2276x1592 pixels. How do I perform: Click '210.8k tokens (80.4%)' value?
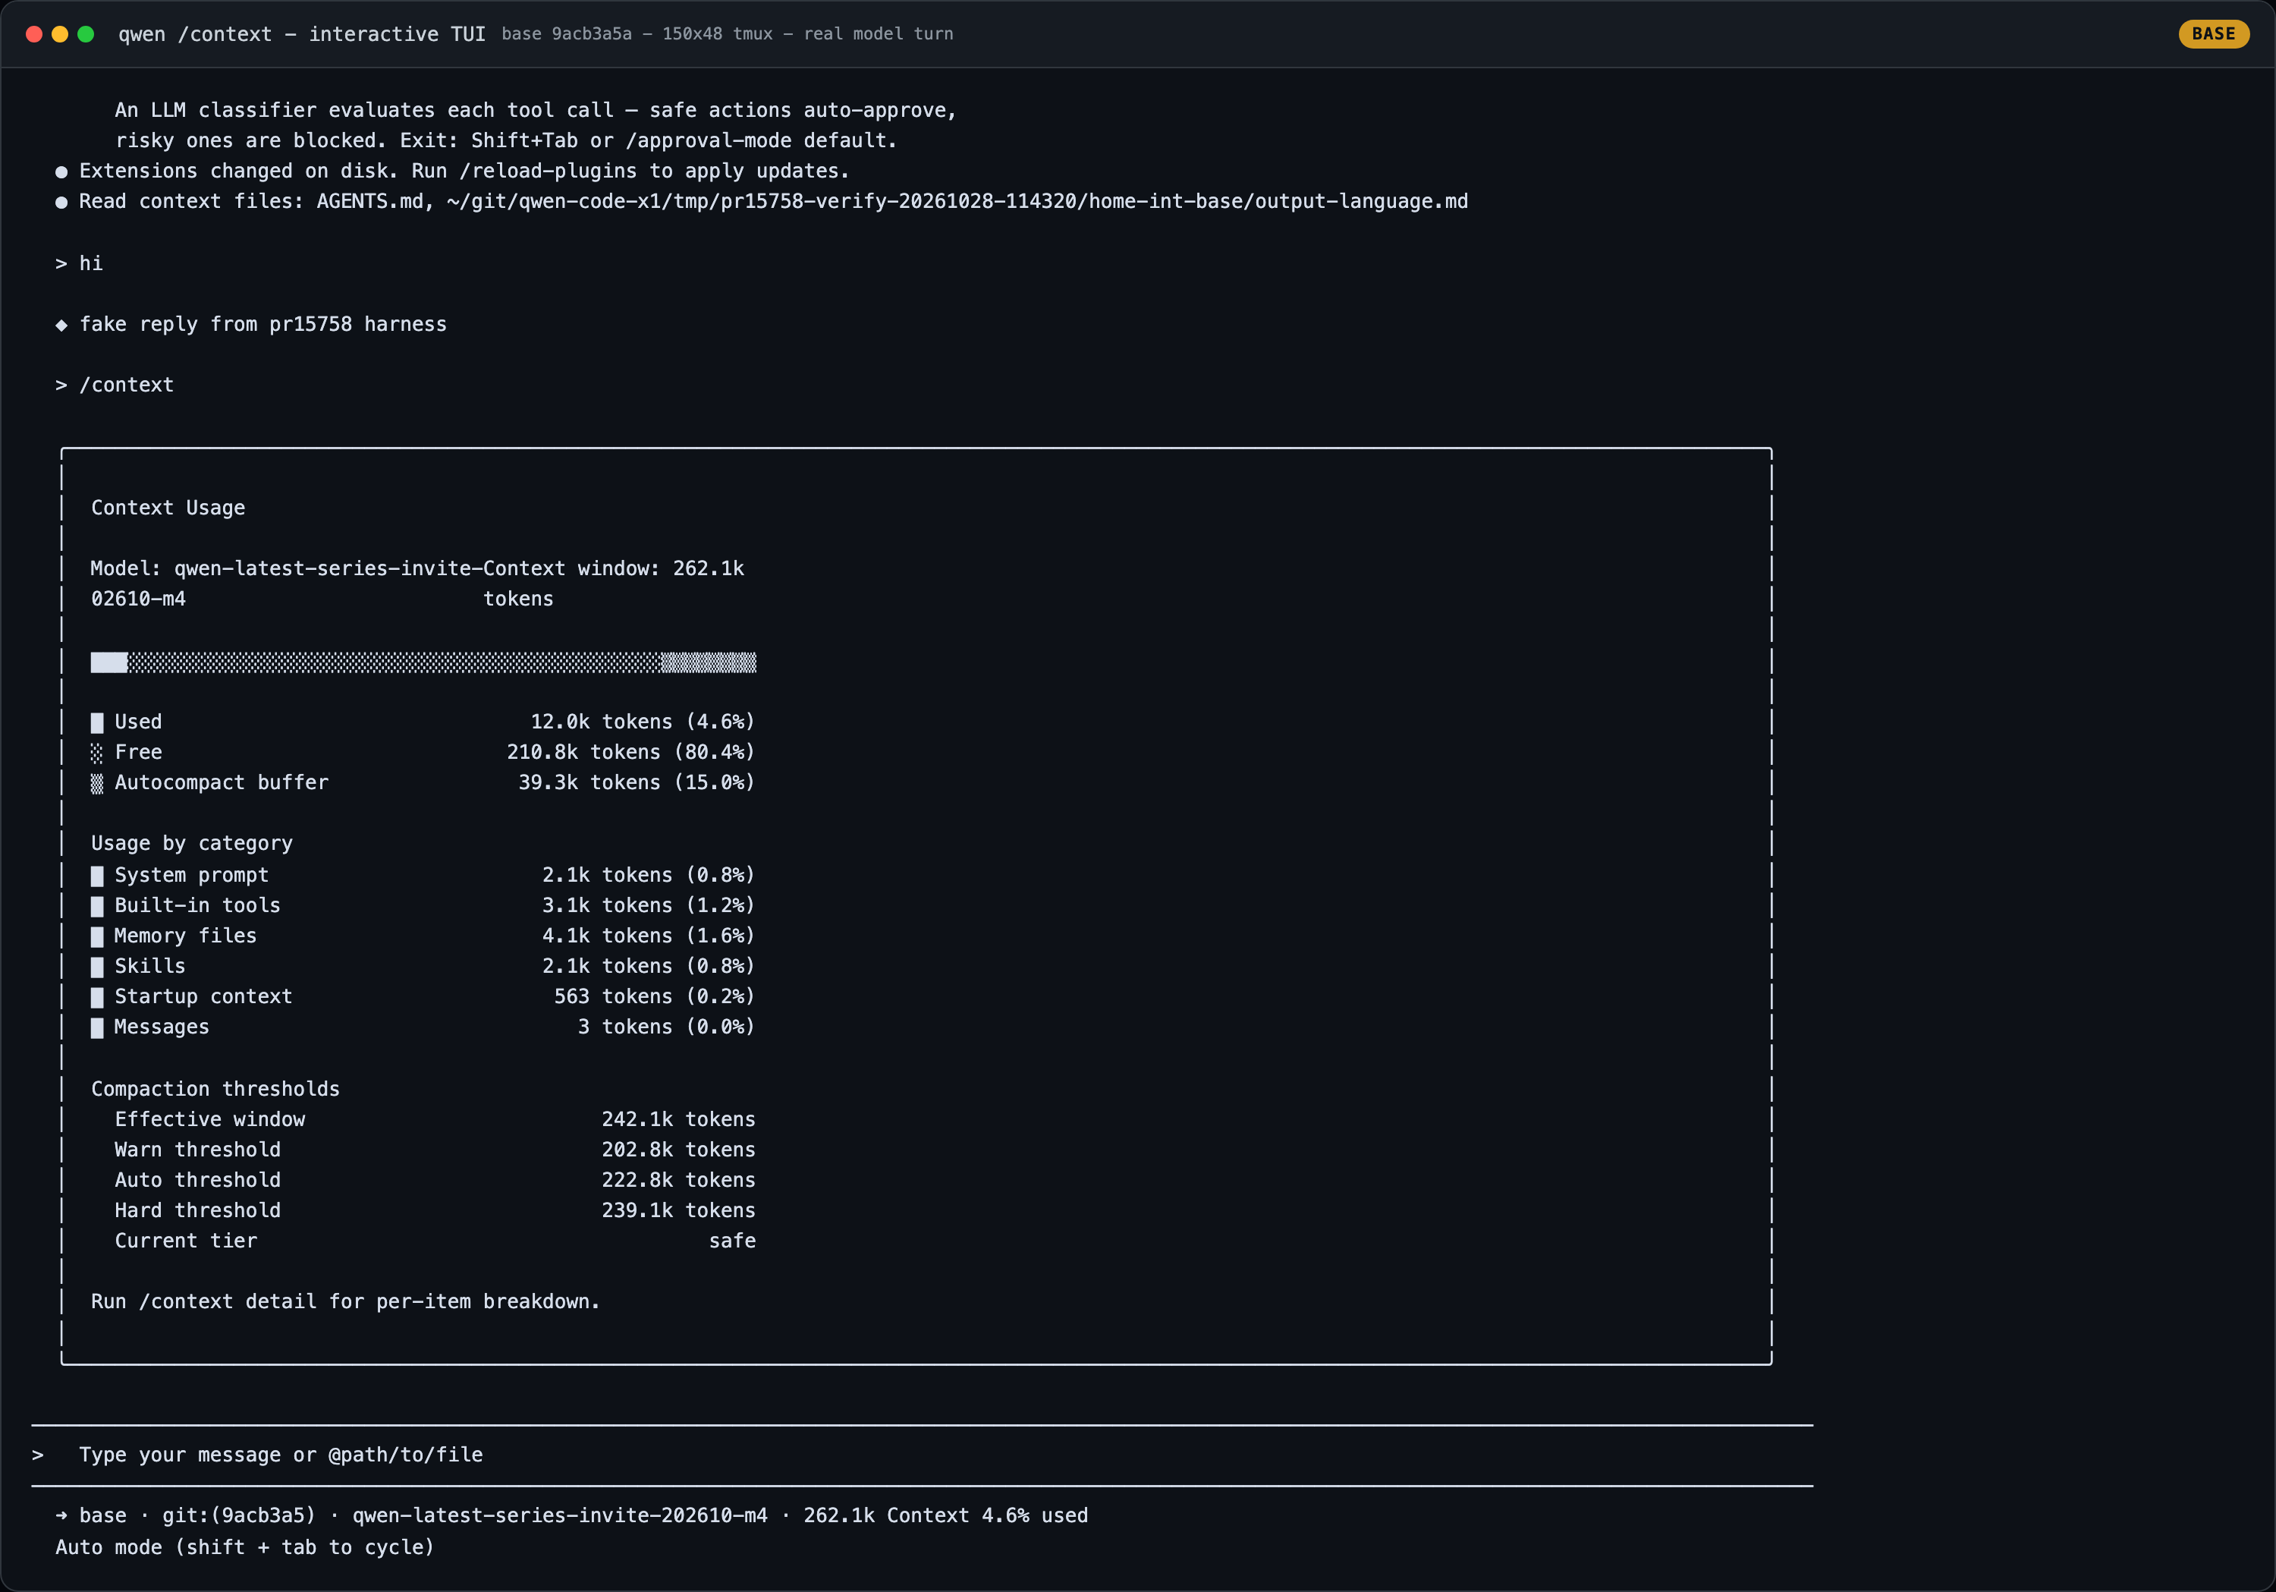[x=631, y=753]
